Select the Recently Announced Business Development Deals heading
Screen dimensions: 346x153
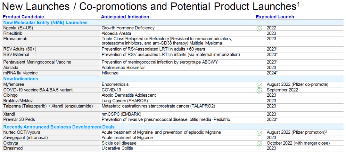59,127
